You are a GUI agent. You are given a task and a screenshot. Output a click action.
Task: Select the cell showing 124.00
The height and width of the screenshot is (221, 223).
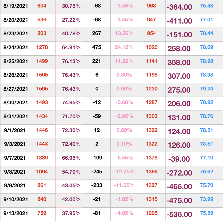(x=179, y=131)
